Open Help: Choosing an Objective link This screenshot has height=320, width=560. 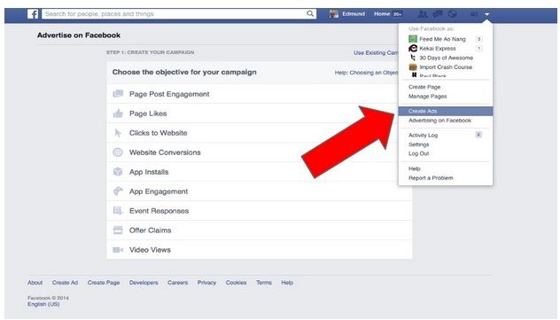[366, 73]
